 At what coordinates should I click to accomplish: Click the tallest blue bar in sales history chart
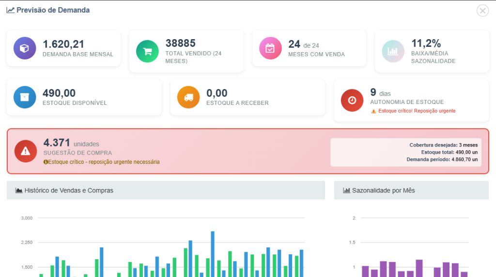click(213, 254)
